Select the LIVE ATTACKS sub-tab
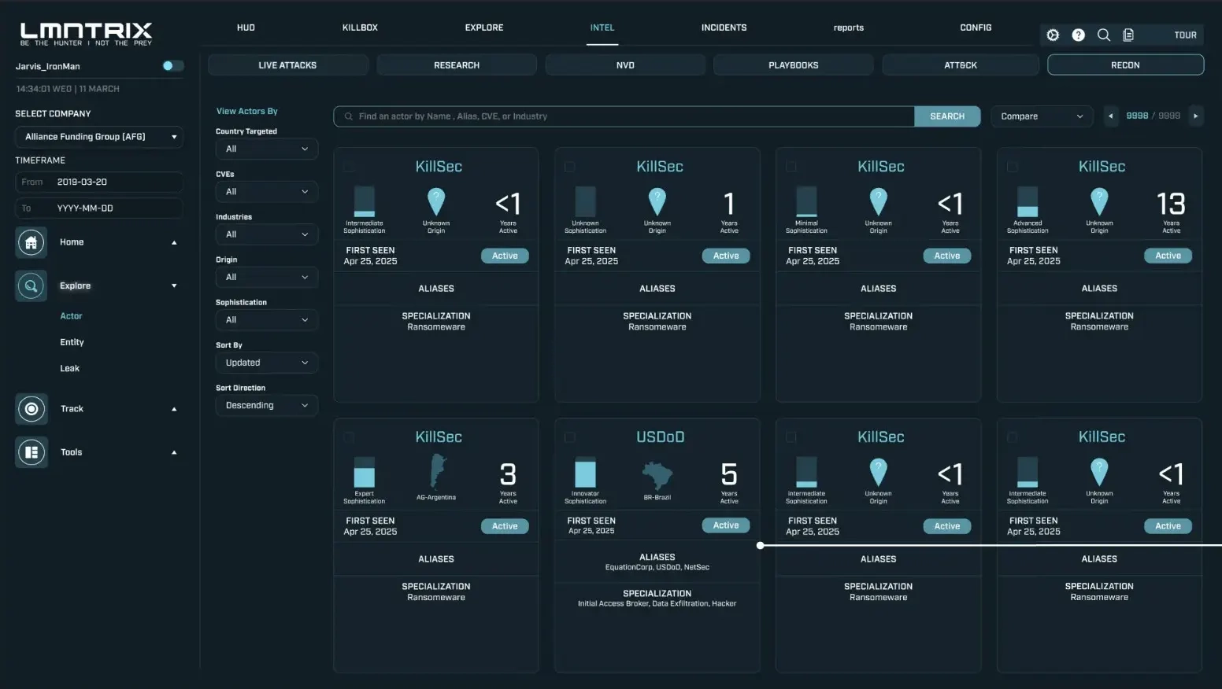This screenshot has height=689, width=1222. 287,65
